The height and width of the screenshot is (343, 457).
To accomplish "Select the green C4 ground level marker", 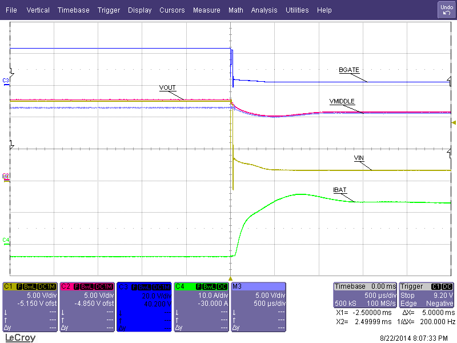I will (6, 240).
